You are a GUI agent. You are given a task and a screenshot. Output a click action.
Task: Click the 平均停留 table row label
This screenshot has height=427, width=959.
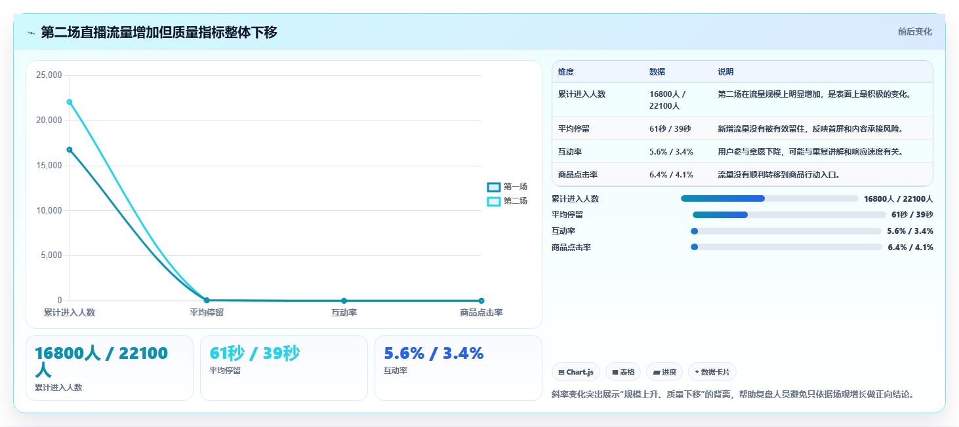pyautogui.click(x=574, y=129)
